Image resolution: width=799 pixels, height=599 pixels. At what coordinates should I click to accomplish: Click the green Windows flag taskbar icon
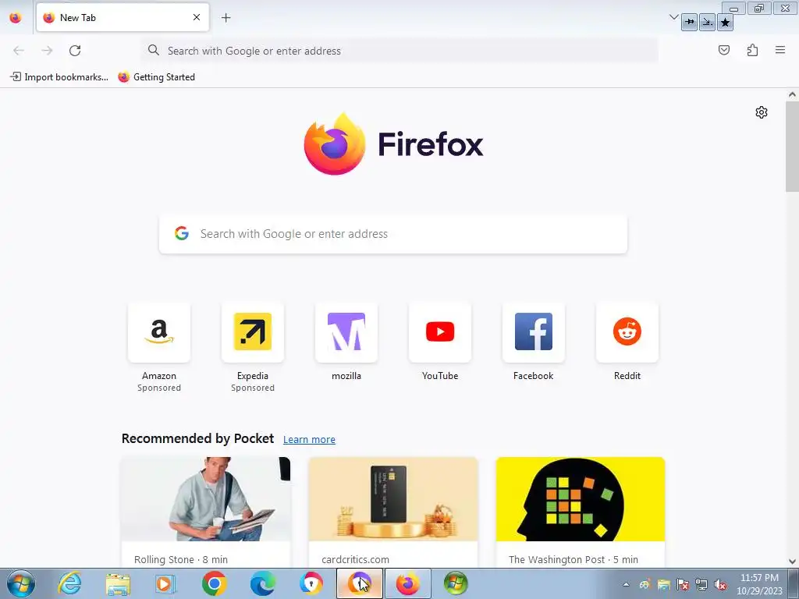(456, 583)
